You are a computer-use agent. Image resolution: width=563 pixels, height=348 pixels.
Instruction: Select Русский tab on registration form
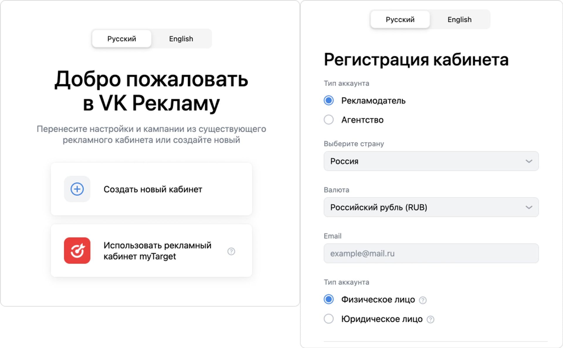click(x=400, y=19)
